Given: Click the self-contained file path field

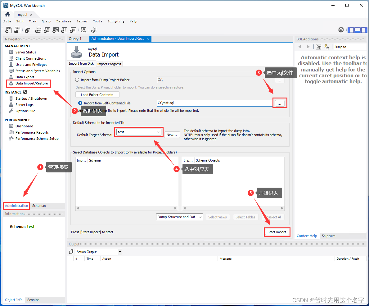Looking at the screenshot, I should (215, 103).
